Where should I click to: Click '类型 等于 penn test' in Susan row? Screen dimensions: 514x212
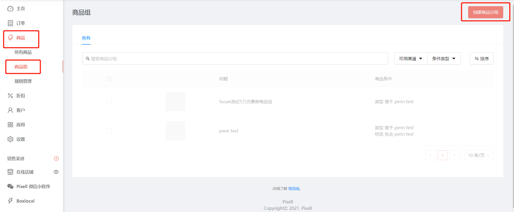coord(394,102)
